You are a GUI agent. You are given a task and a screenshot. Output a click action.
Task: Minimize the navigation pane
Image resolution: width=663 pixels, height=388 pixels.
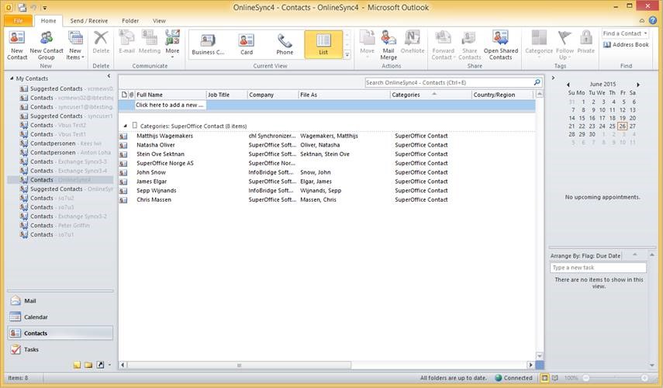(109, 76)
